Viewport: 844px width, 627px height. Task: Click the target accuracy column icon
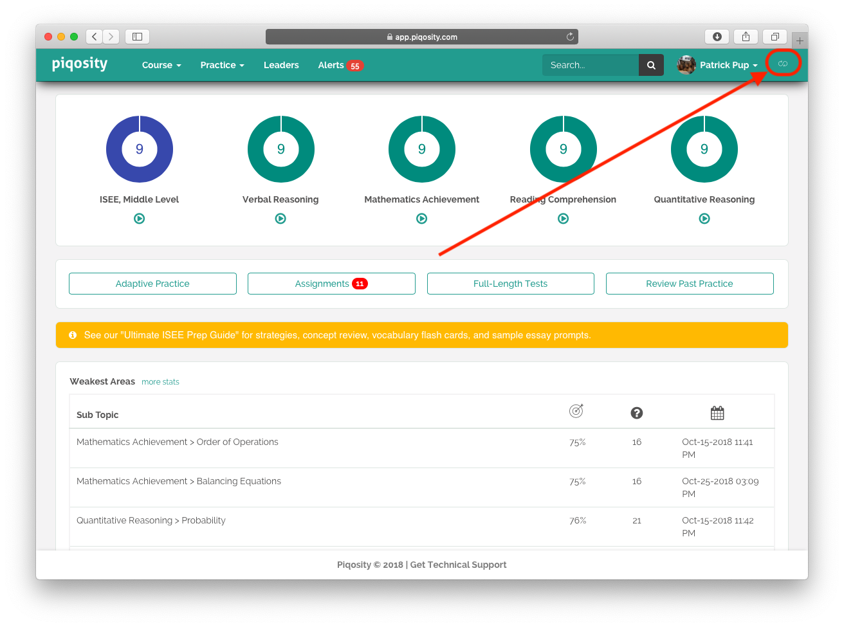pyautogui.click(x=576, y=410)
